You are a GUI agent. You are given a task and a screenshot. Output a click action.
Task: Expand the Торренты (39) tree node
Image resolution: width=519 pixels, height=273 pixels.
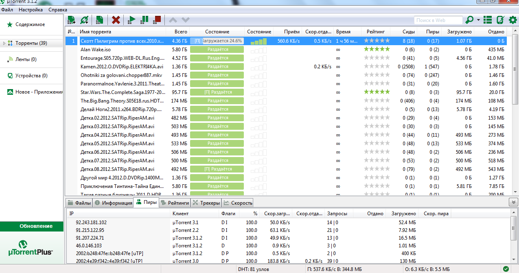tap(4, 43)
